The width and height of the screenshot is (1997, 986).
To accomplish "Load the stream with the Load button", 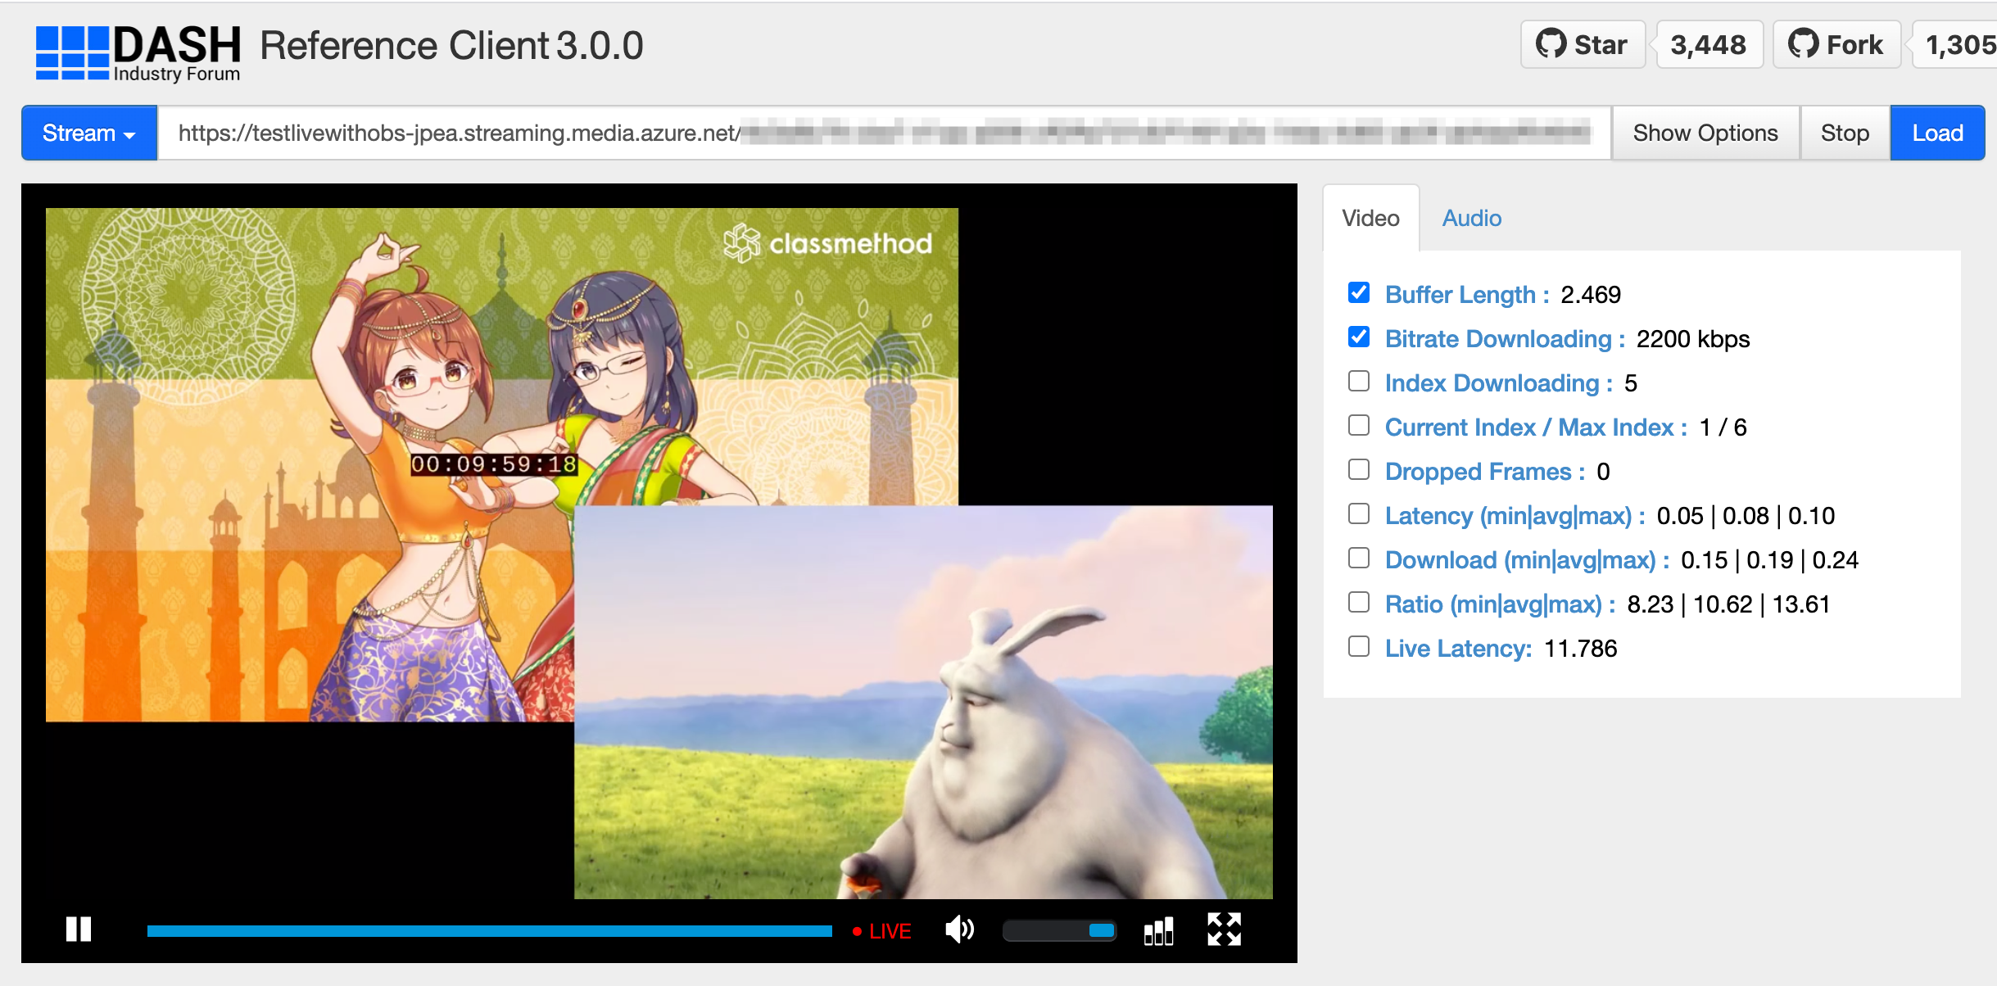I will 1937,133.
